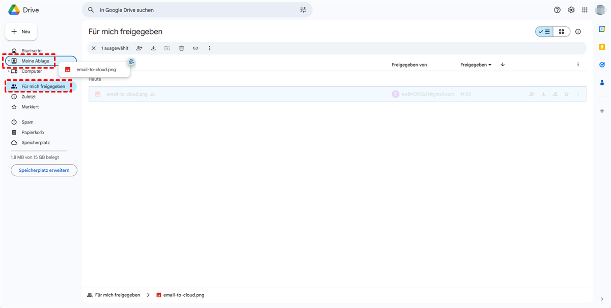
Task: Collapse side panel with bottom arrow
Action: click(x=602, y=299)
